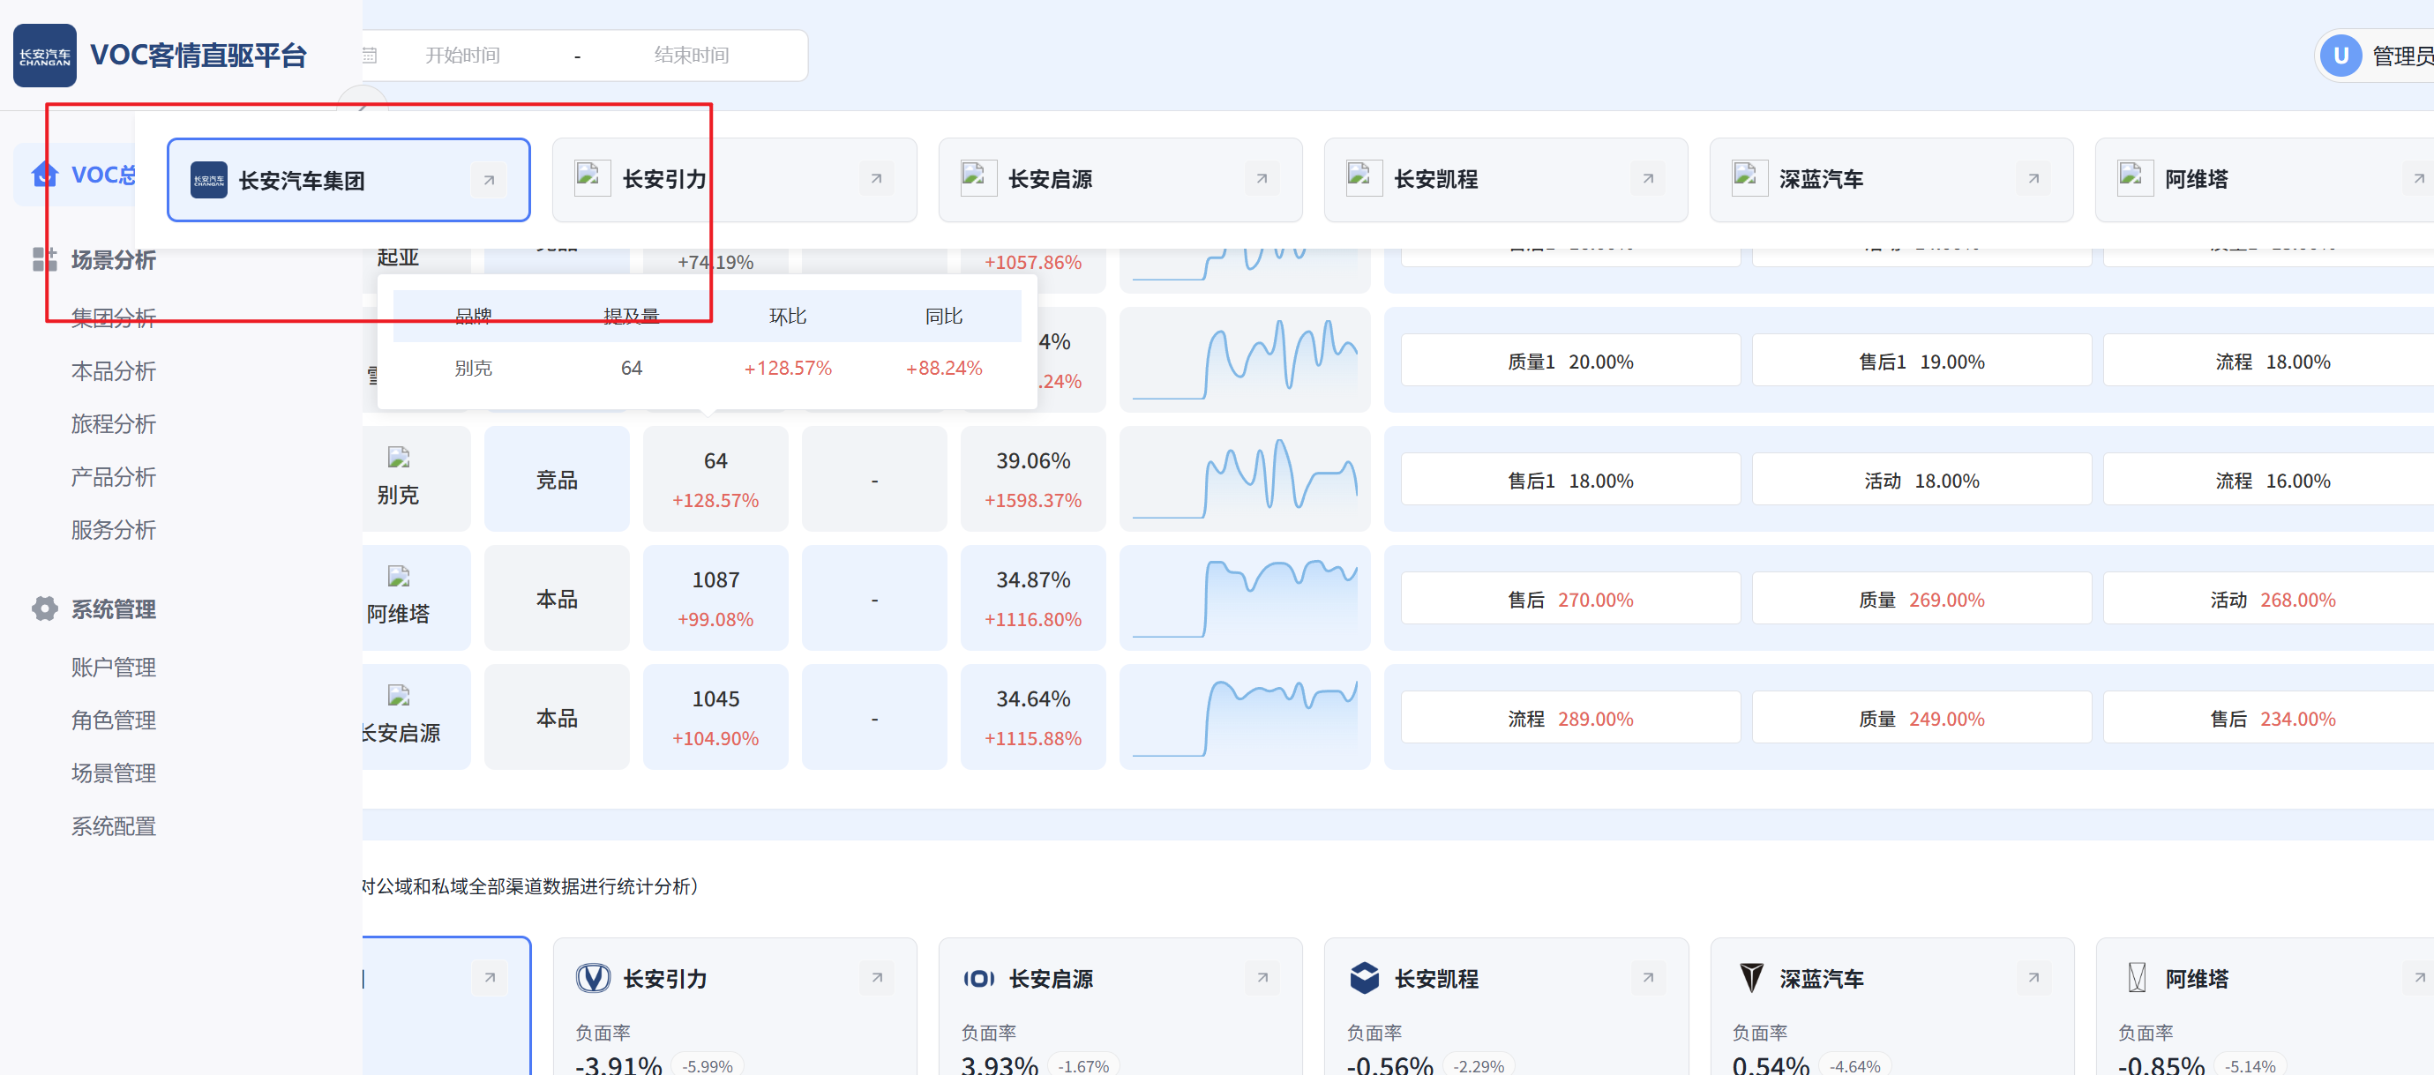Open the top 长安启源 card arrow icon
The width and height of the screenshot is (2434, 1075).
1262,178
